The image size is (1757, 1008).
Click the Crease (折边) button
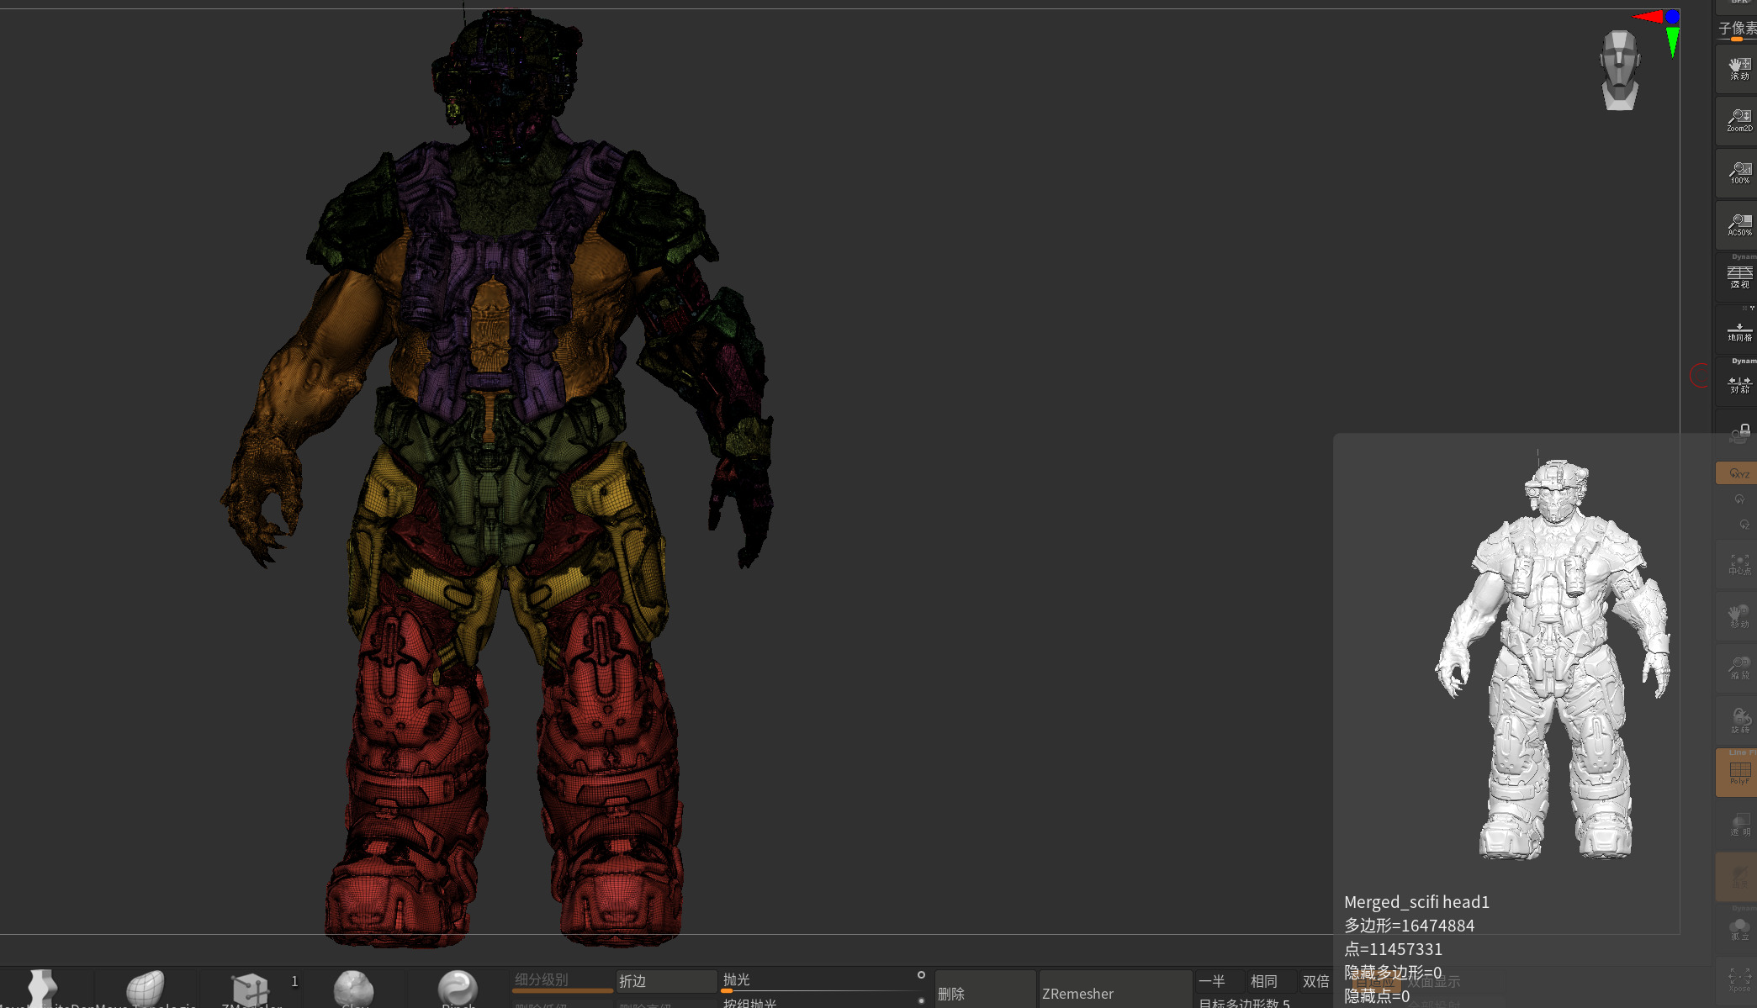point(666,981)
